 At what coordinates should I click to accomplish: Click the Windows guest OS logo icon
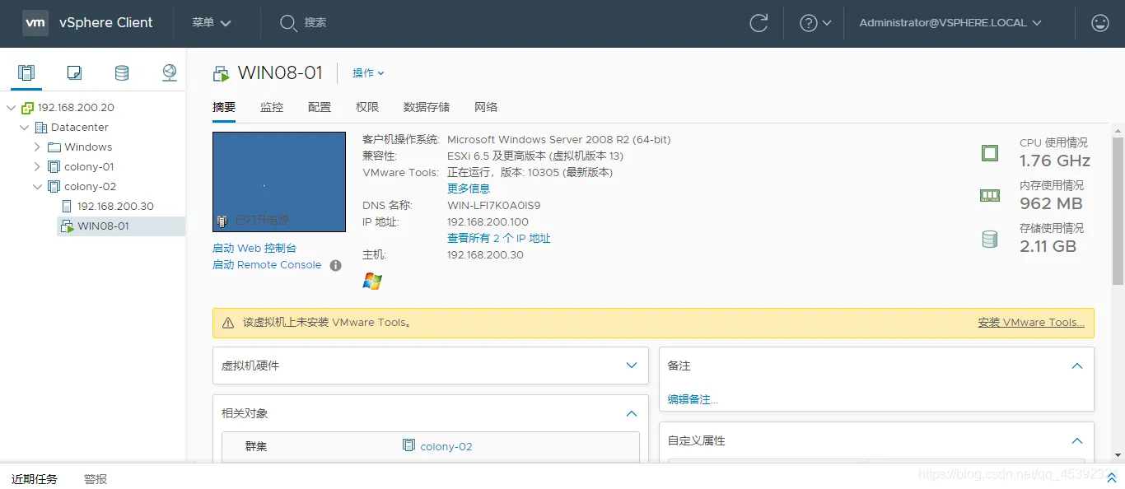(x=372, y=282)
